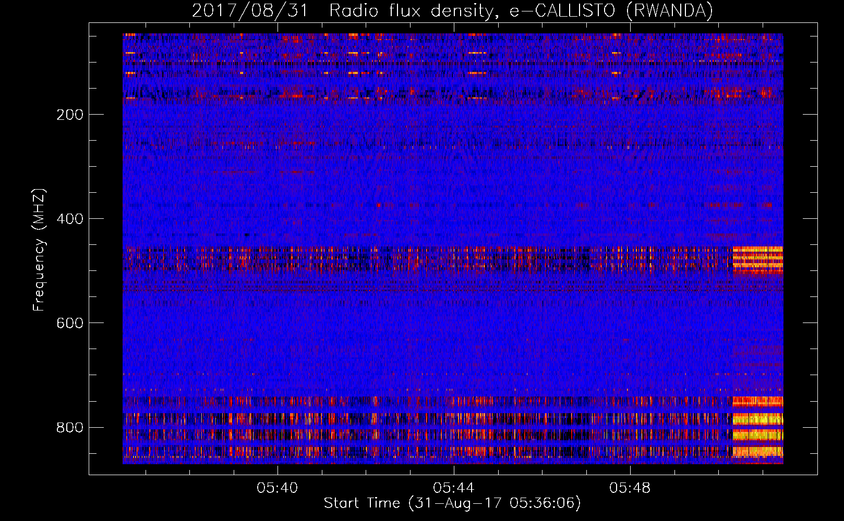Click the 'Frequency (MHZ)' axis title
The height and width of the screenshot is (521, 844).
[x=39, y=250]
